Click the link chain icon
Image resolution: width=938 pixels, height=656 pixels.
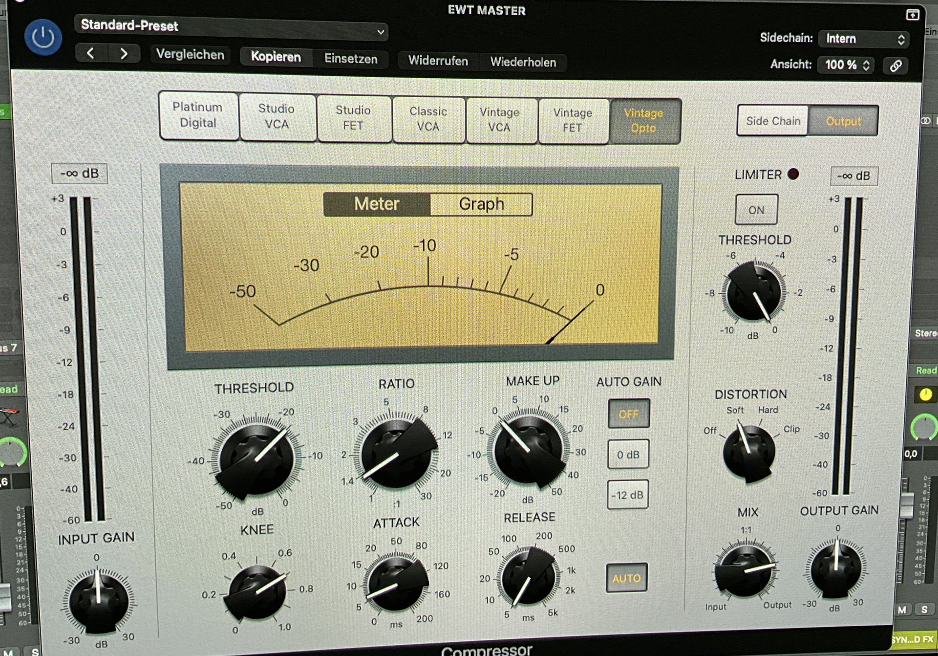pos(895,66)
